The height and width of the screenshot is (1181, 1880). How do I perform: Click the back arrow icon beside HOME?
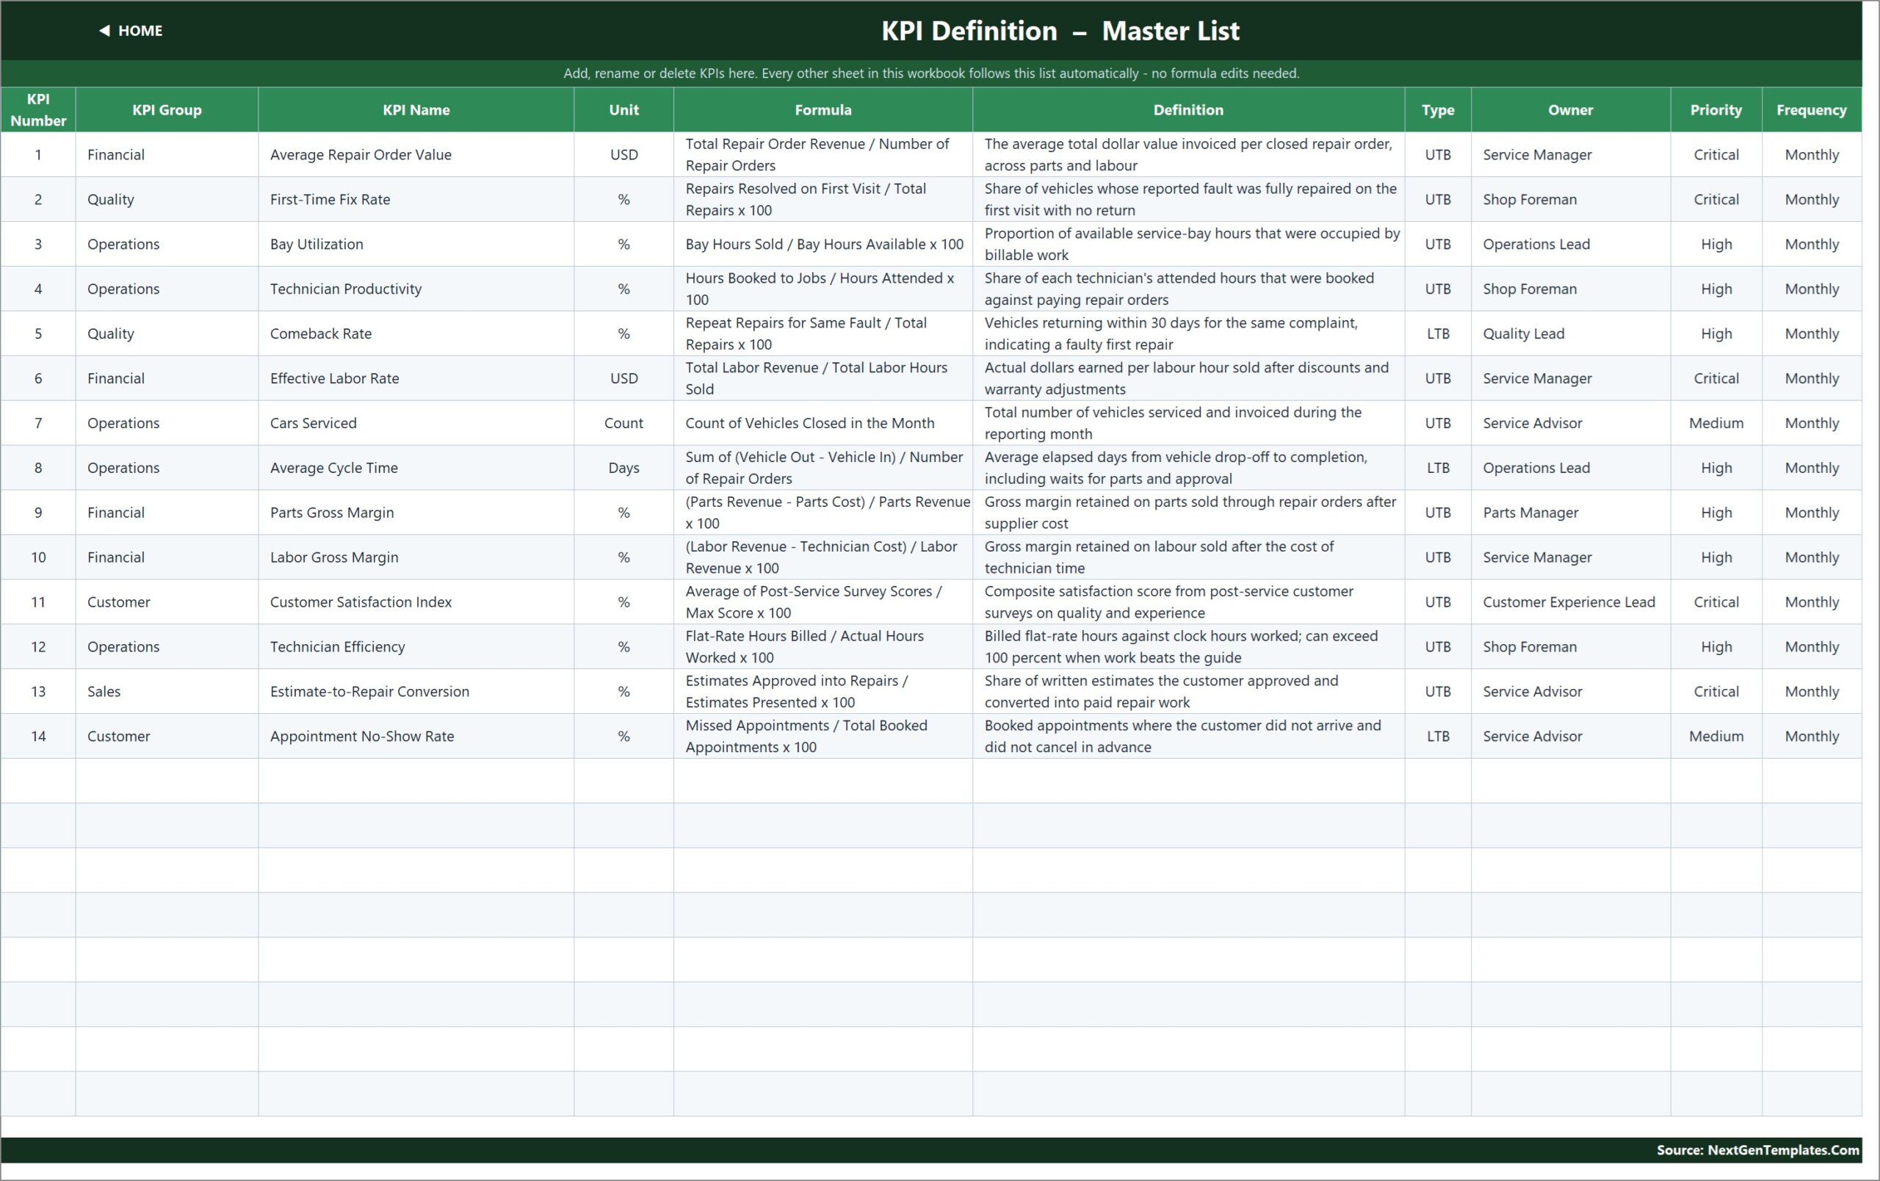[104, 30]
